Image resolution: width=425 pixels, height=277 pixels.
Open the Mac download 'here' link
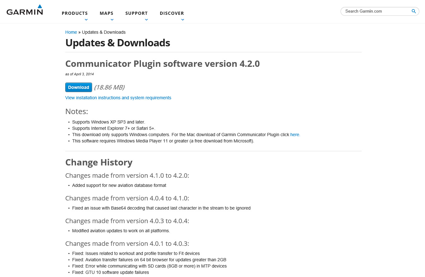tap(295, 135)
